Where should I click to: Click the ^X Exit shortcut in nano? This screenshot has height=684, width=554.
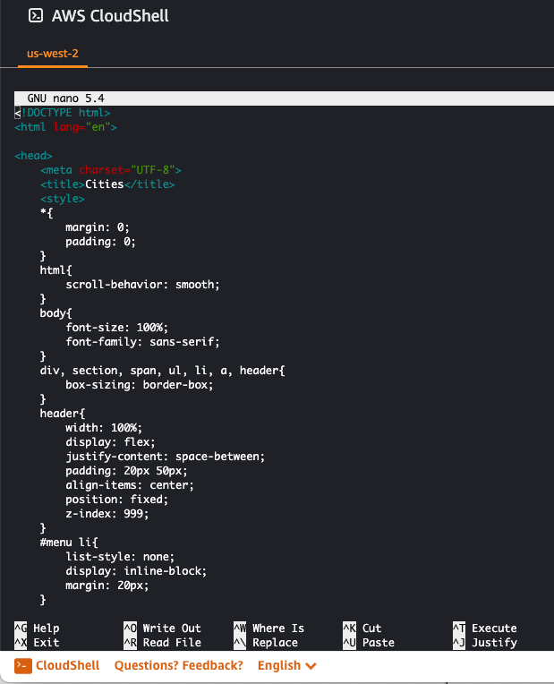[37, 643]
